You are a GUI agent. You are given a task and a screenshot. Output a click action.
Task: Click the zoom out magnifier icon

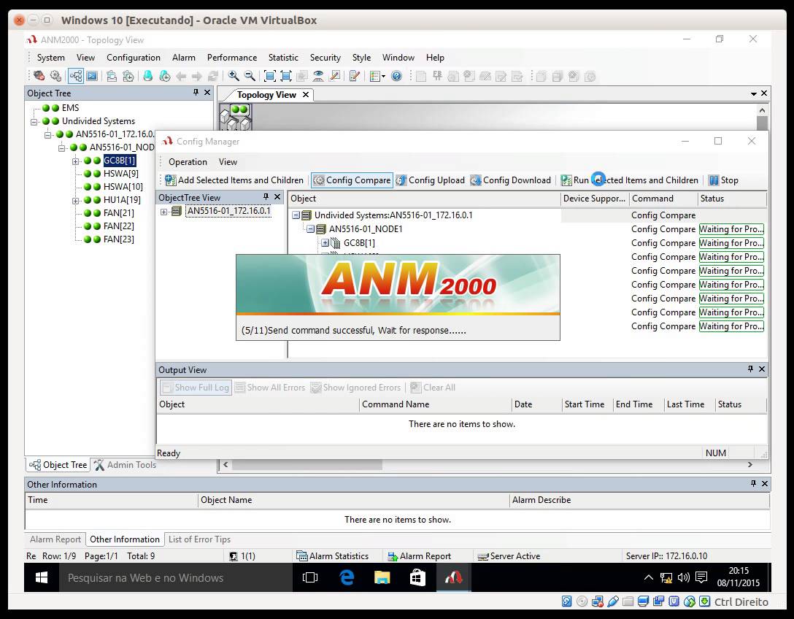point(250,76)
